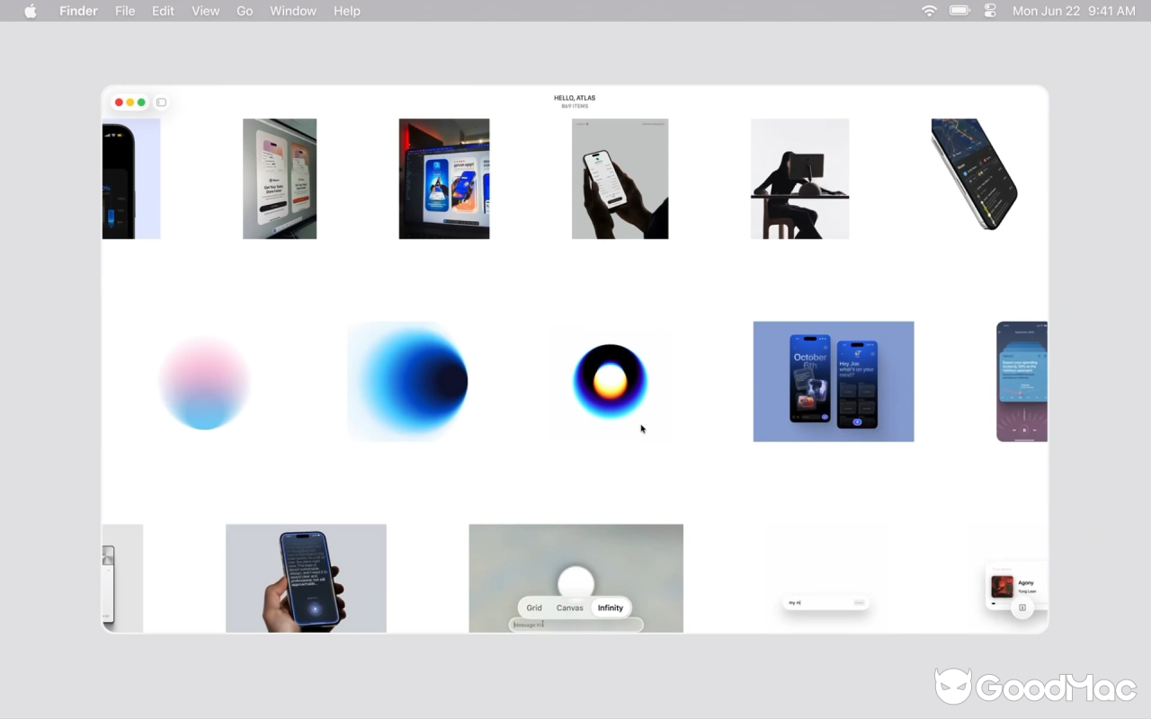
Task: Select the pink and blue gradient orb
Action: [204, 383]
